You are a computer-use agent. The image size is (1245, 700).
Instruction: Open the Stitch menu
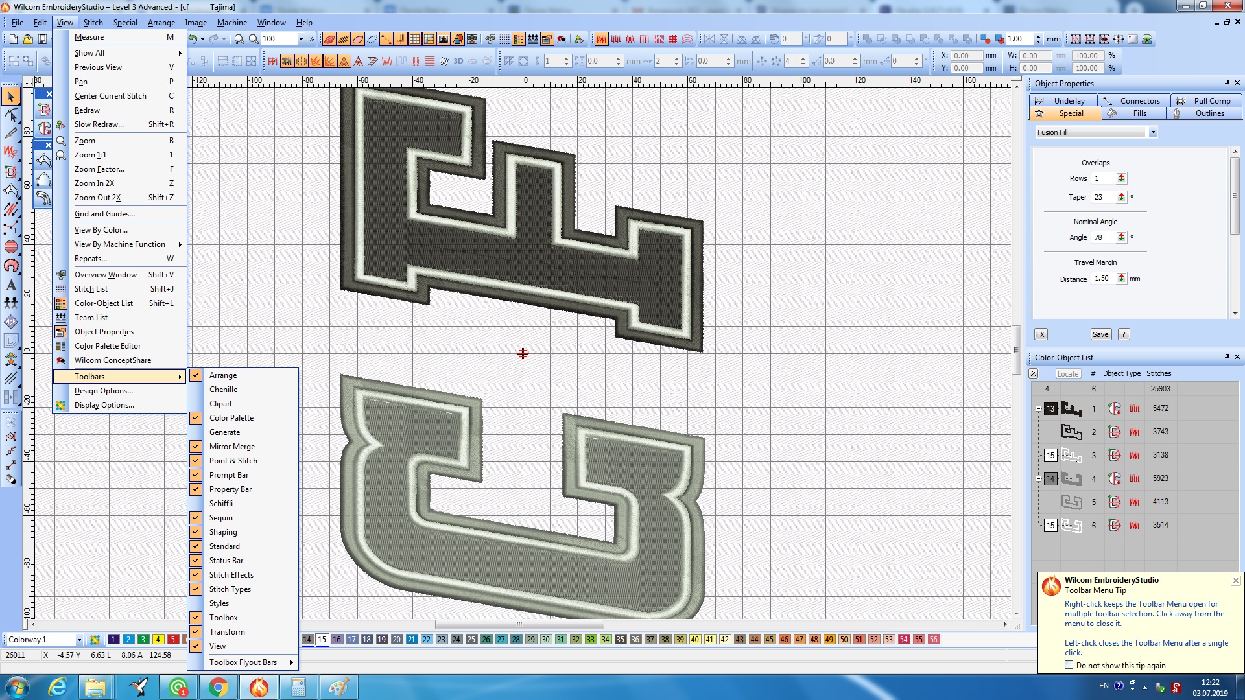click(93, 23)
